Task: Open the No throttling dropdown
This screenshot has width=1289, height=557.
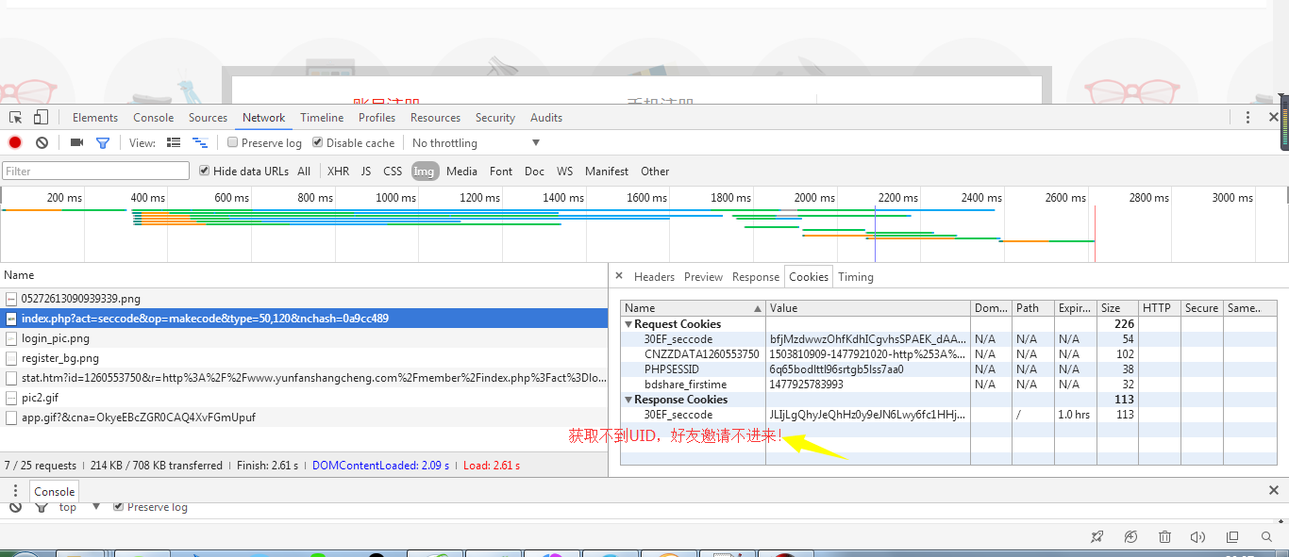Action: click(x=476, y=143)
